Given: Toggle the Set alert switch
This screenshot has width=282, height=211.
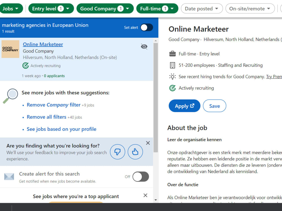Looking at the screenshot, I should 147,28.
